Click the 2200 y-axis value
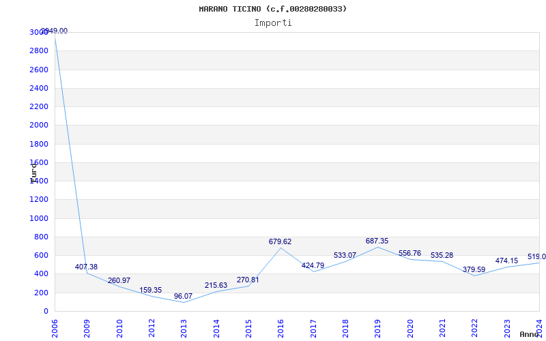The image size is (546, 341). click(x=39, y=106)
